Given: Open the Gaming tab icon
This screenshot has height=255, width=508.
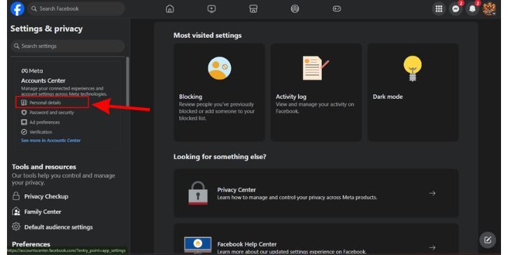Looking at the screenshot, I should (x=337, y=9).
